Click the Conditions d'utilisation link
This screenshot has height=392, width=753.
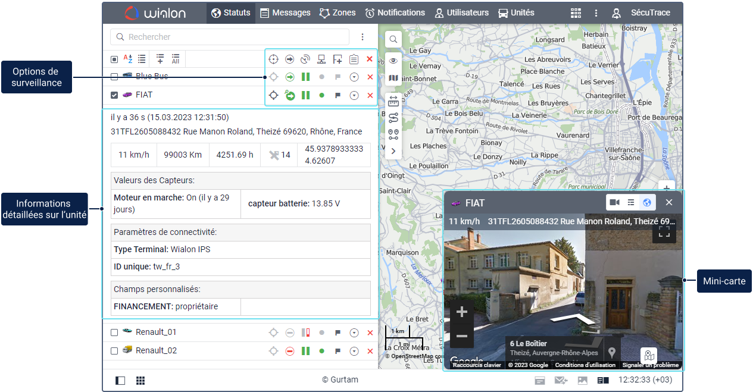585,365
